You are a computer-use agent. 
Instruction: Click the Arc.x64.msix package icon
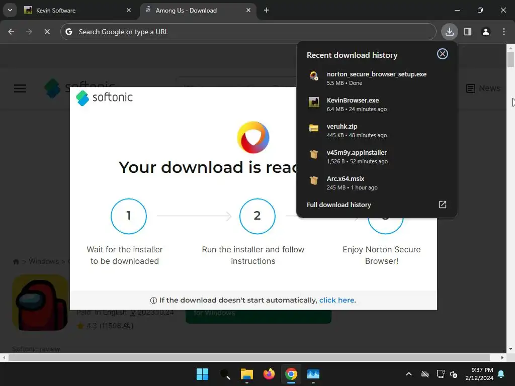pyautogui.click(x=314, y=180)
